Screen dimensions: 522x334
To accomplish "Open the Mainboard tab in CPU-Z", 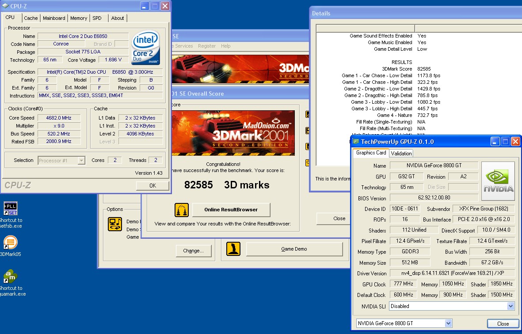I will tap(54, 18).
